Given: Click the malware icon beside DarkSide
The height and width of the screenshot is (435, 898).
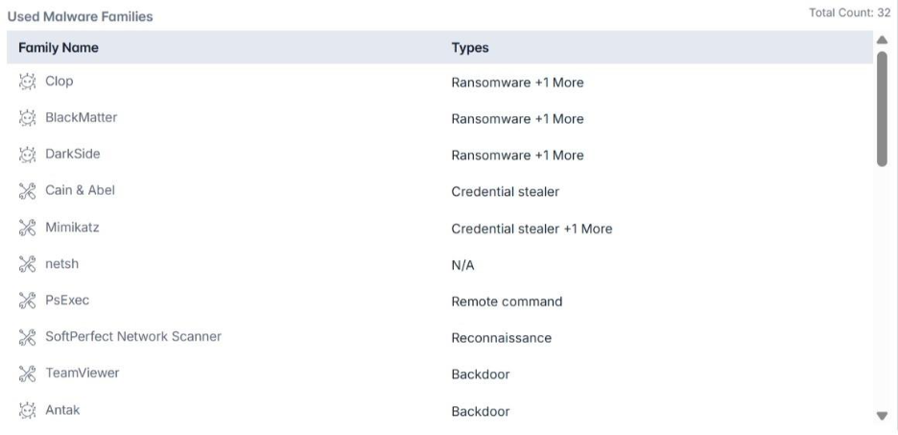Looking at the screenshot, I should pos(27,155).
